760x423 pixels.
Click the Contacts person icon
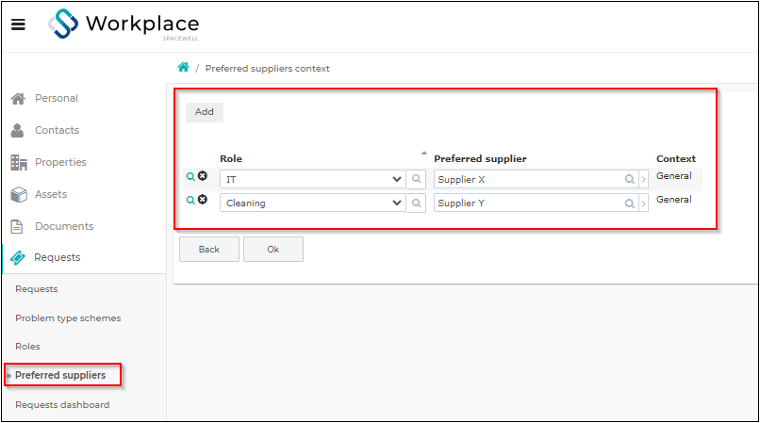click(x=18, y=130)
